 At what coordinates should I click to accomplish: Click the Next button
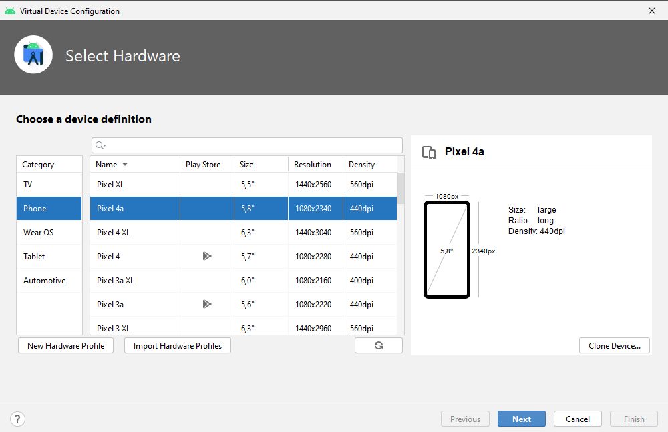click(522, 419)
